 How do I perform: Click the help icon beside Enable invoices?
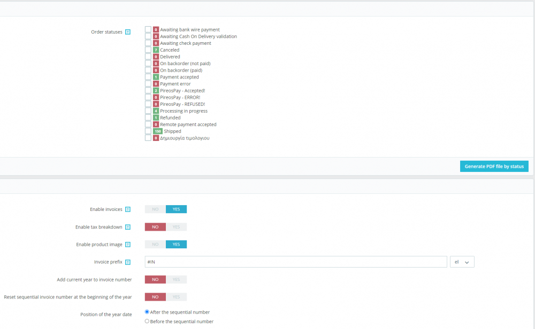pyautogui.click(x=127, y=209)
